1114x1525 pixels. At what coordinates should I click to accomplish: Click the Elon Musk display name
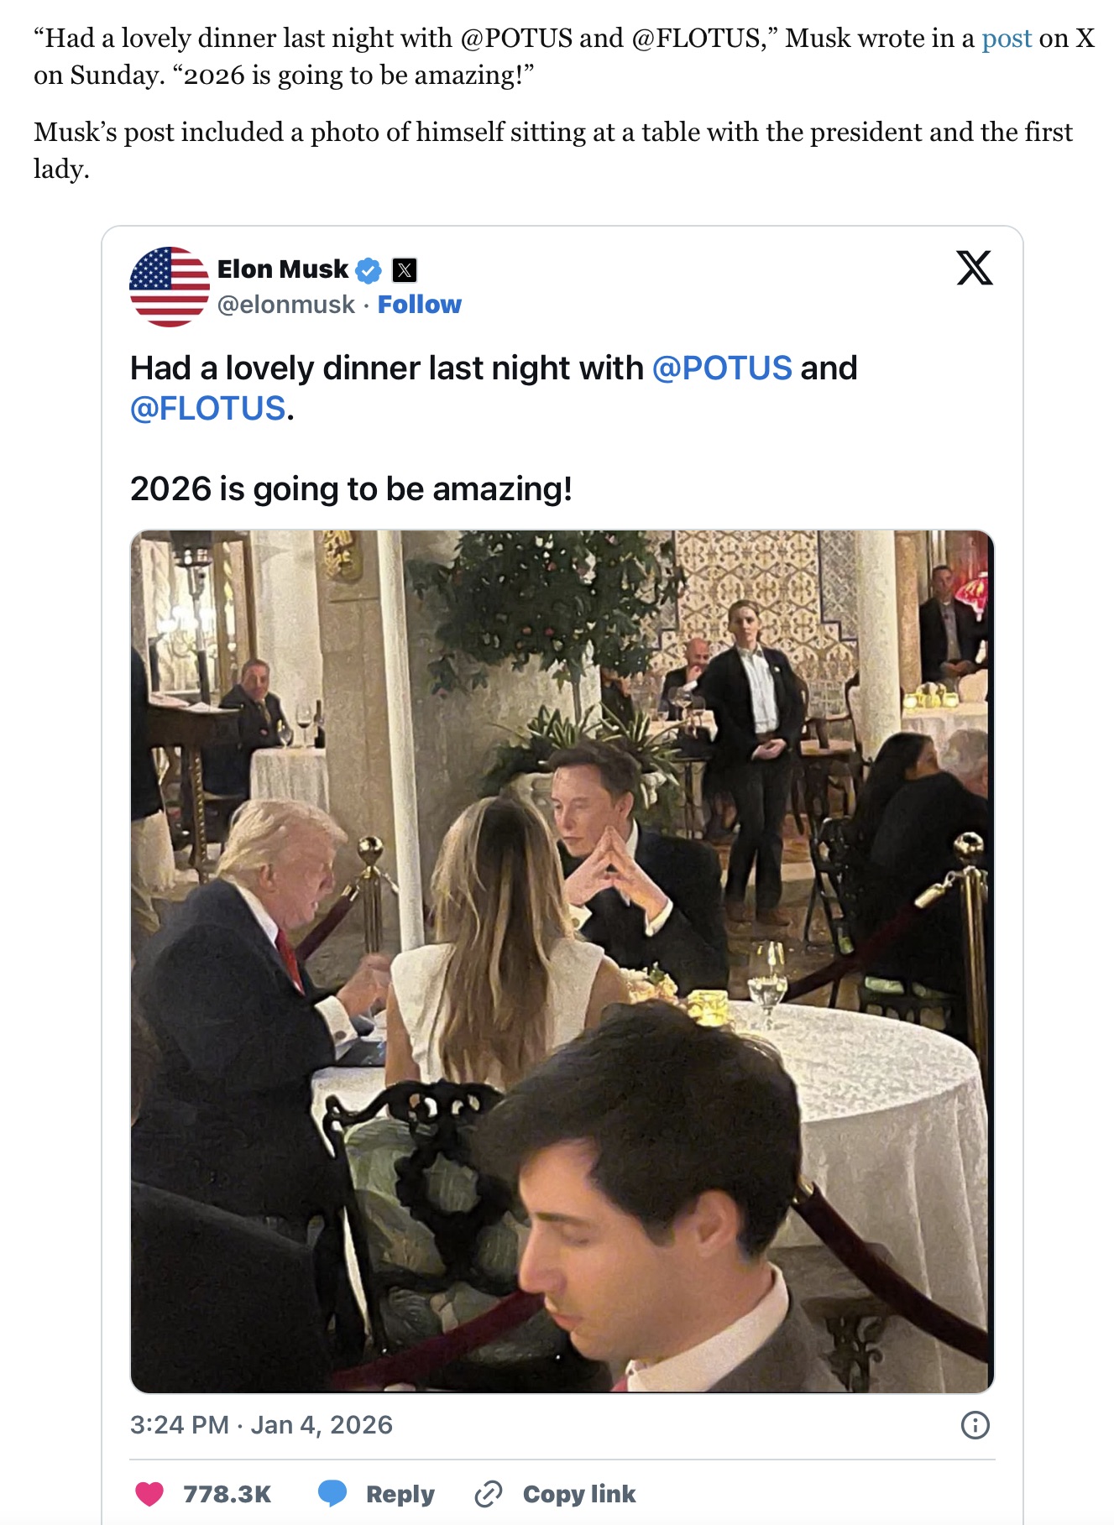(282, 269)
